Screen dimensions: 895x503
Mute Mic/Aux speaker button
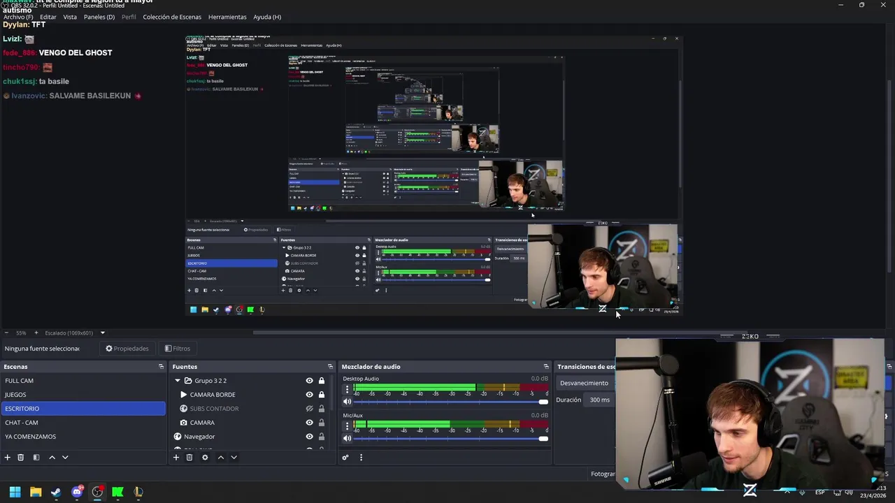(347, 438)
